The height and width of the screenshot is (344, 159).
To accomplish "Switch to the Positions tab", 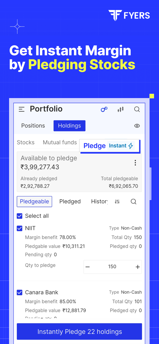I will [33, 126].
